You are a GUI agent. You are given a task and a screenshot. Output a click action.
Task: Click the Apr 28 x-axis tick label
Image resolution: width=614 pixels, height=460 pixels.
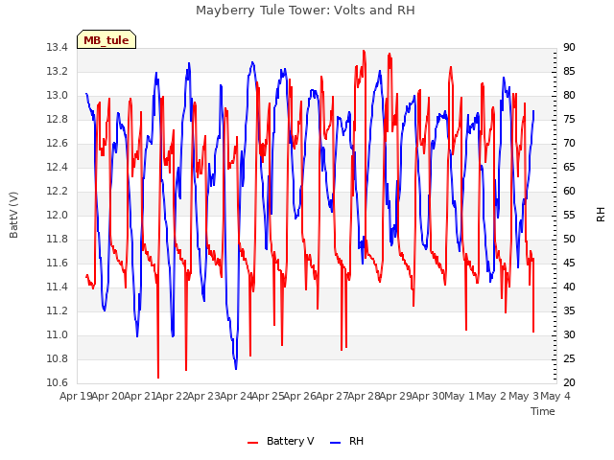365,396
